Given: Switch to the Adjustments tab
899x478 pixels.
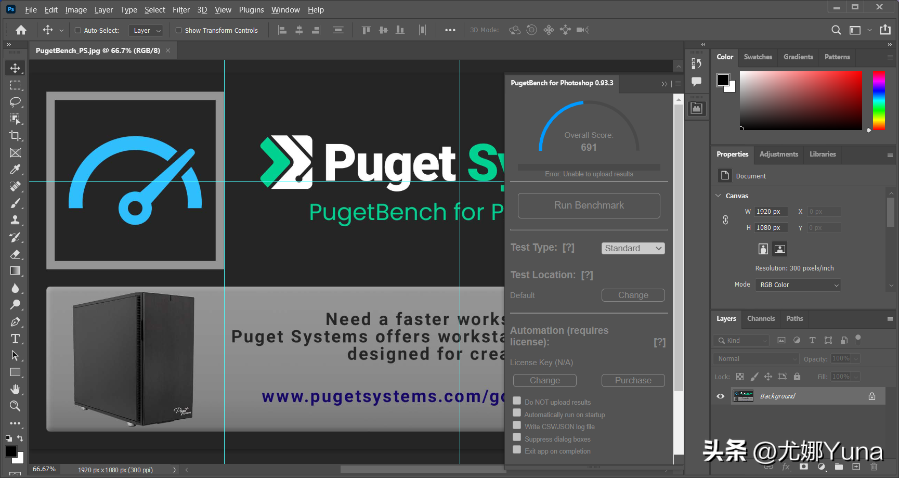Looking at the screenshot, I should [778, 154].
